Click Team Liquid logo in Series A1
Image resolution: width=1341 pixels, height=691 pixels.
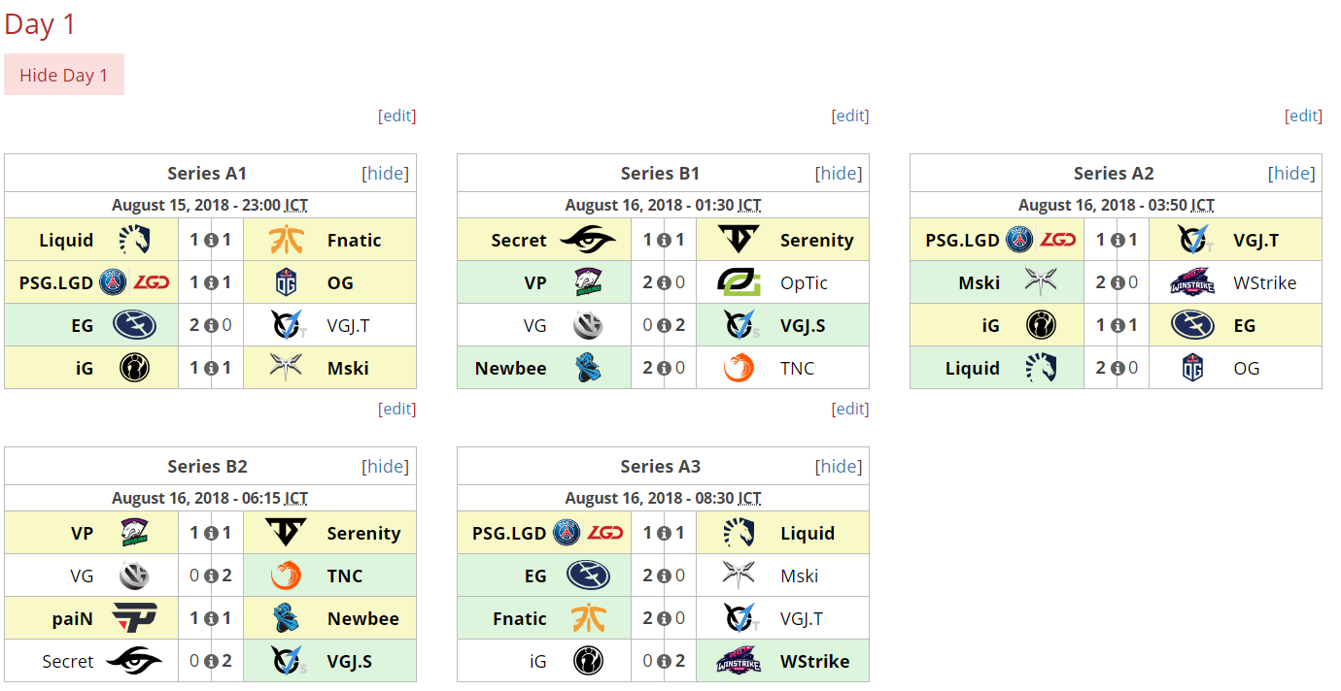(135, 240)
